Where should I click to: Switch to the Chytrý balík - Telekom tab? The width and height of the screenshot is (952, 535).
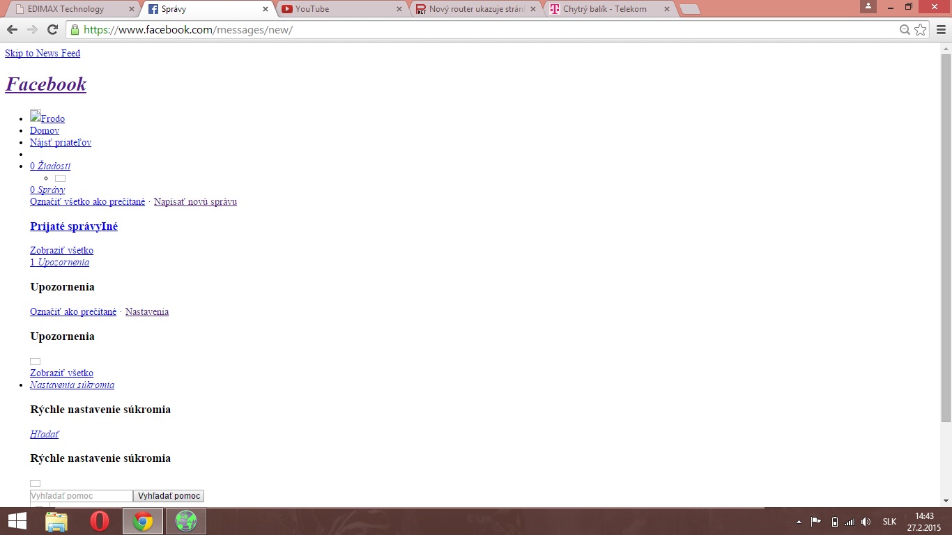point(611,9)
